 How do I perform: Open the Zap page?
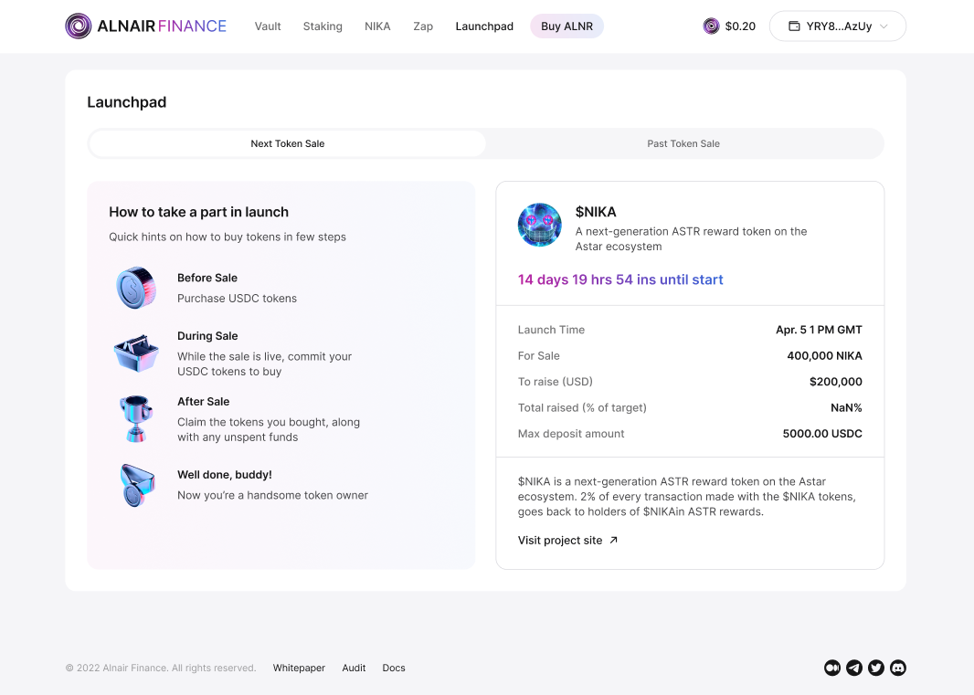coord(423,26)
